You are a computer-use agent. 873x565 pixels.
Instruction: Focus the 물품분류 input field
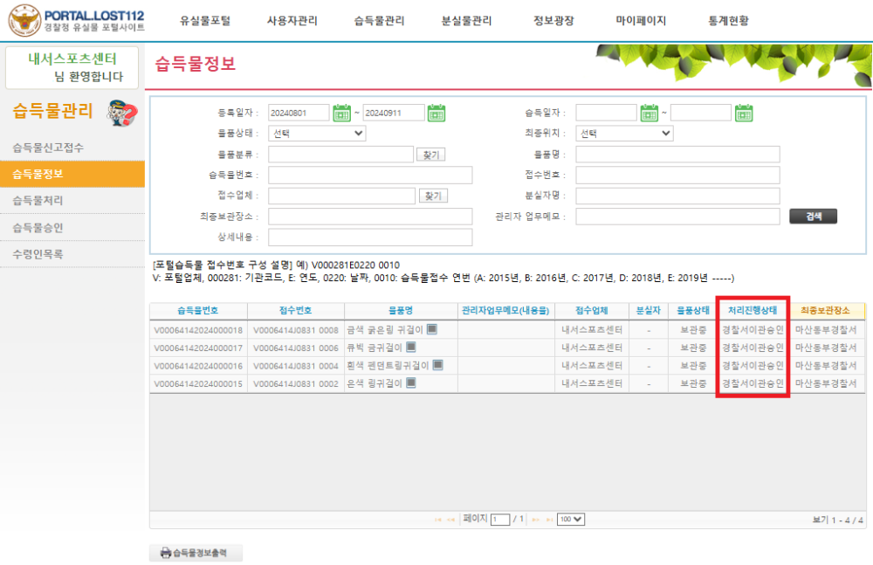[x=340, y=155]
